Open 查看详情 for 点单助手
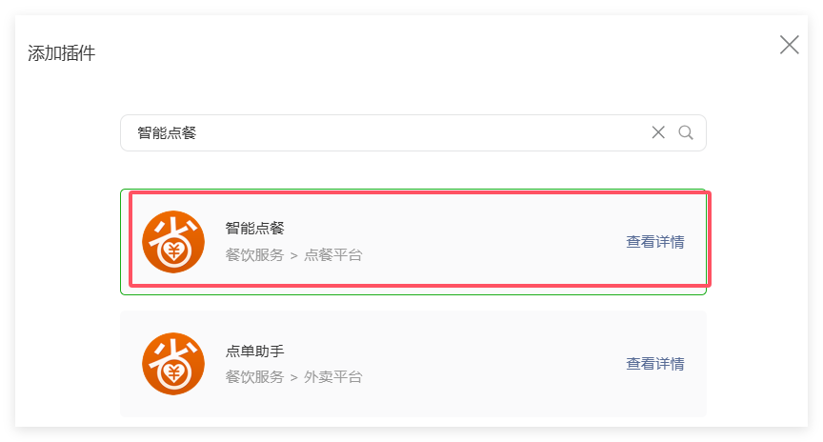The height and width of the screenshot is (442, 823). click(x=655, y=364)
